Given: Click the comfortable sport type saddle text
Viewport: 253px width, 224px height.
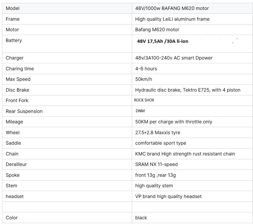Looking at the screenshot, I should point(161,143).
